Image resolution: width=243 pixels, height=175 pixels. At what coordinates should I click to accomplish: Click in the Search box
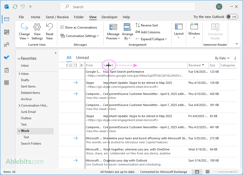(x=128, y=7)
